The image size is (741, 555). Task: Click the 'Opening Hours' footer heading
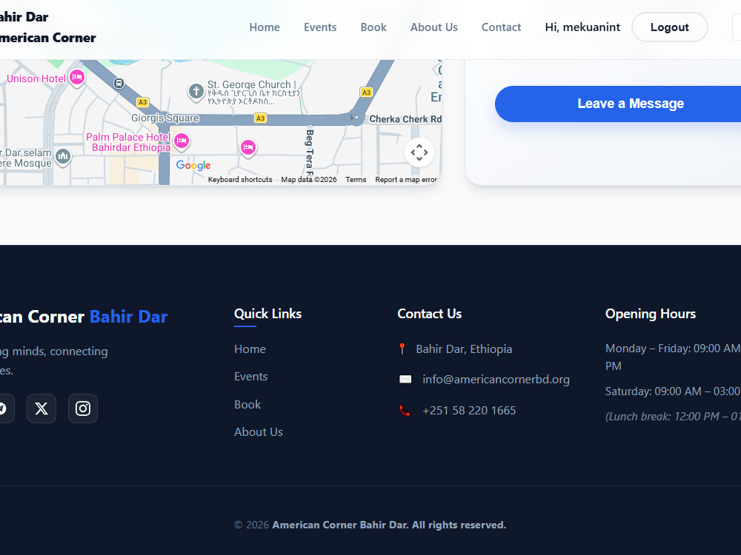click(x=651, y=314)
